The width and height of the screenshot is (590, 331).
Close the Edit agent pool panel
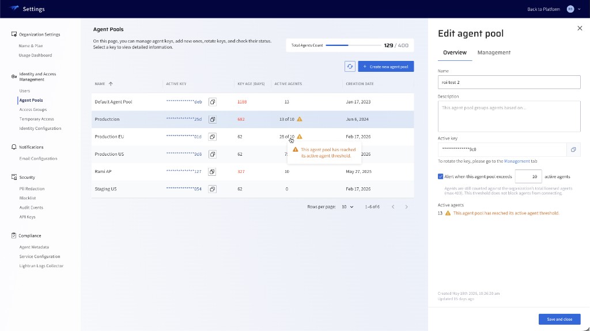(x=580, y=28)
